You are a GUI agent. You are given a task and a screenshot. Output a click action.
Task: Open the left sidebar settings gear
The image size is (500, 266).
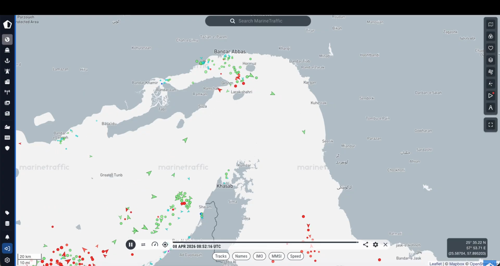point(7,260)
